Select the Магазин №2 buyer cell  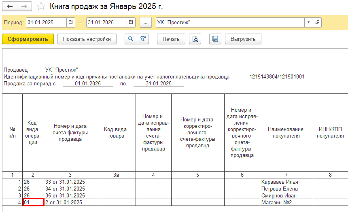coord(286,202)
